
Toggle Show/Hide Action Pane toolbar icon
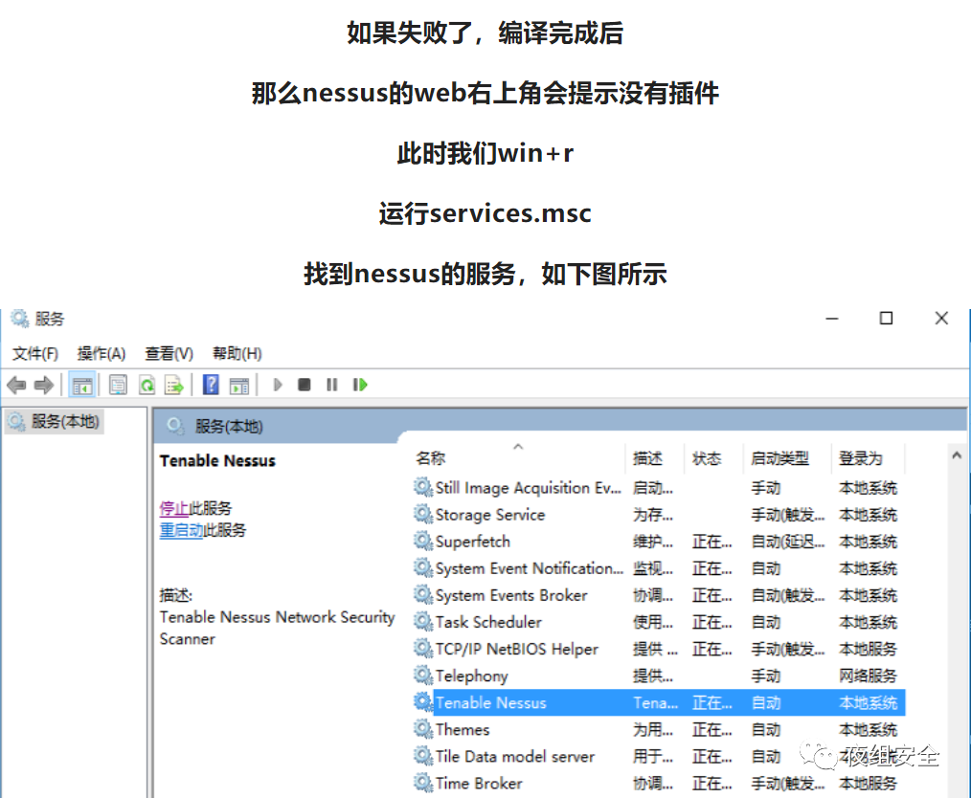coord(239,386)
